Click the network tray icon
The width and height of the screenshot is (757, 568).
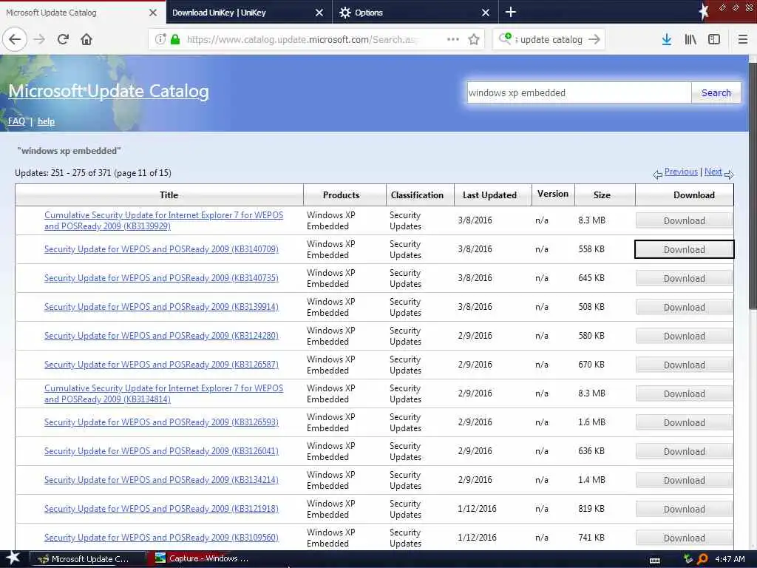(688, 559)
